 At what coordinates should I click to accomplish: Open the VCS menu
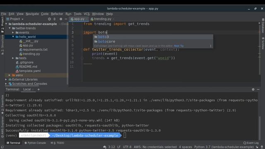tap(87, 14)
